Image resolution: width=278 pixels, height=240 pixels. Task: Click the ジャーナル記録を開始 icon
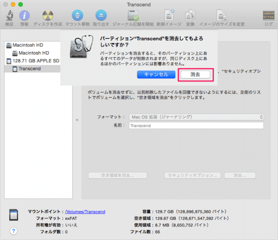pyautogui.click(x=133, y=16)
